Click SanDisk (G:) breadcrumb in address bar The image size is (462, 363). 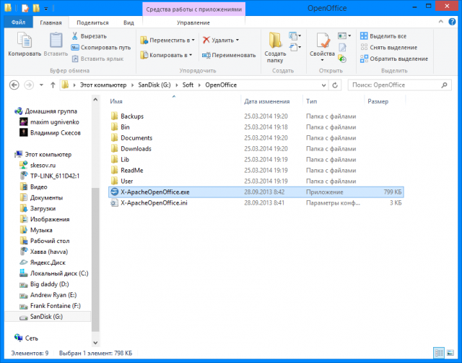(154, 85)
